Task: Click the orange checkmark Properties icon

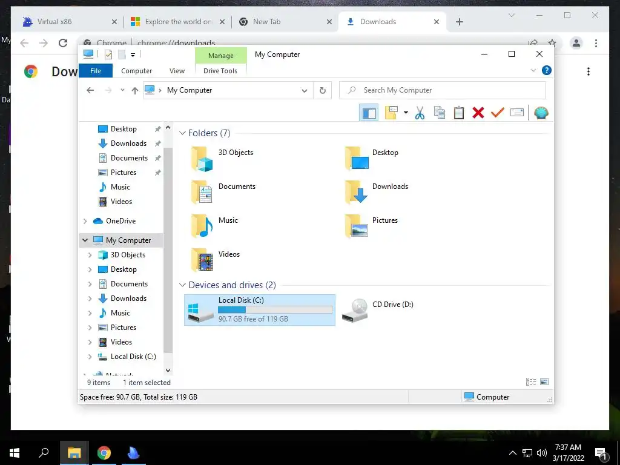Action: pos(498,113)
